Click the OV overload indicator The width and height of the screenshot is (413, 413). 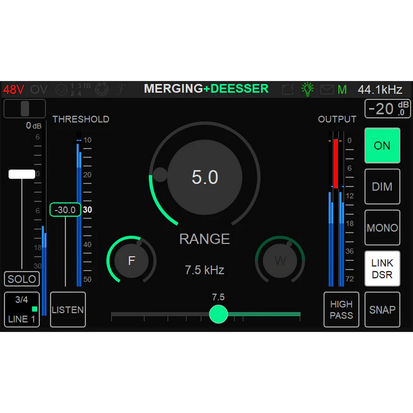pyautogui.click(x=38, y=89)
